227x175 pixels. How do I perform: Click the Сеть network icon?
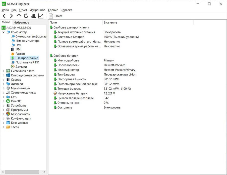(8, 97)
